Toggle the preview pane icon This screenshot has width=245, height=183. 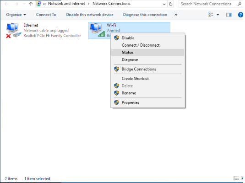229,15
